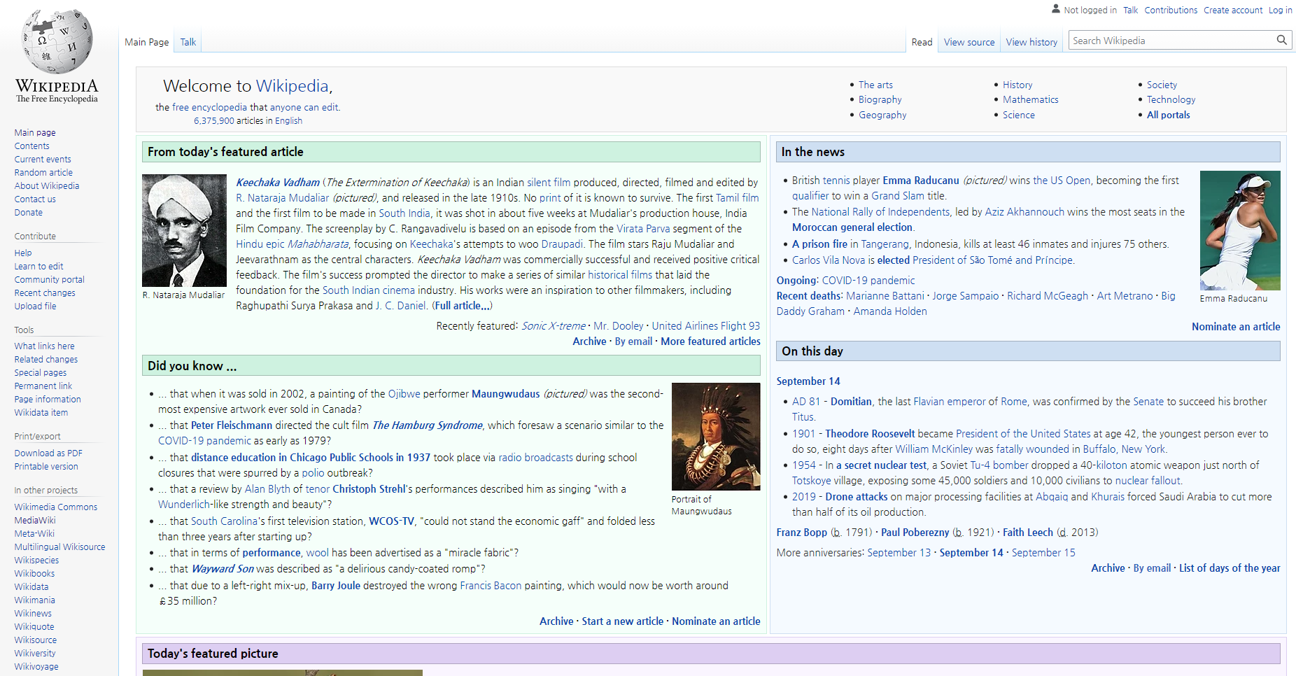Click Start a new article link
This screenshot has width=1296, height=676.
coord(622,621)
